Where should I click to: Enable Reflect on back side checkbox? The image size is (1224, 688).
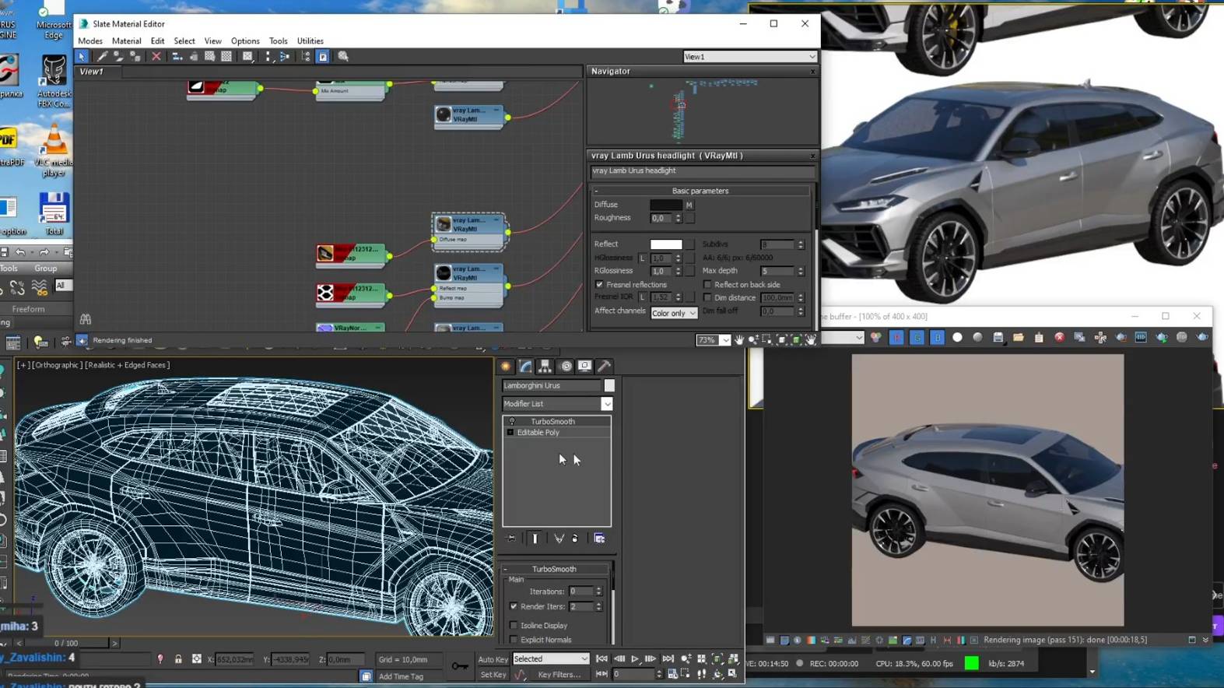tap(707, 285)
